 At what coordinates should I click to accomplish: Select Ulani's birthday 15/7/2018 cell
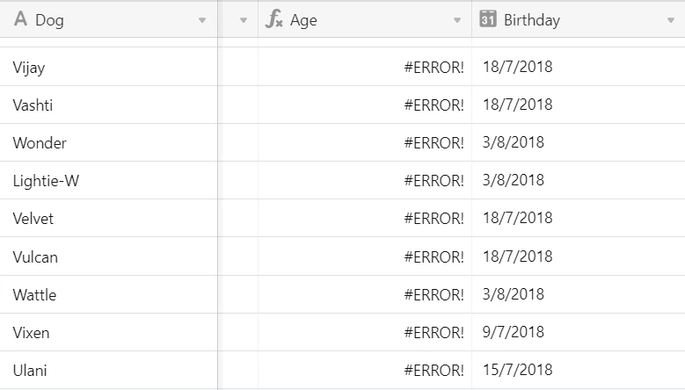pos(517,370)
